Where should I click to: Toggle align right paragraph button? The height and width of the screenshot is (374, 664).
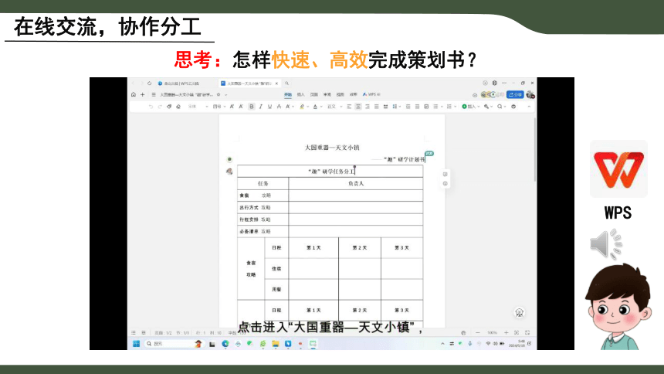click(368, 107)
